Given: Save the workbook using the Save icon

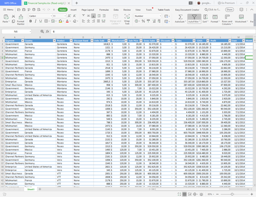Looking at the screenshot, I should tap(24, 10).
